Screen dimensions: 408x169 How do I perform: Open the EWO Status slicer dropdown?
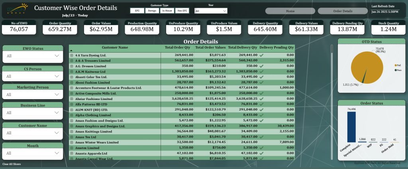pos(33,56)
